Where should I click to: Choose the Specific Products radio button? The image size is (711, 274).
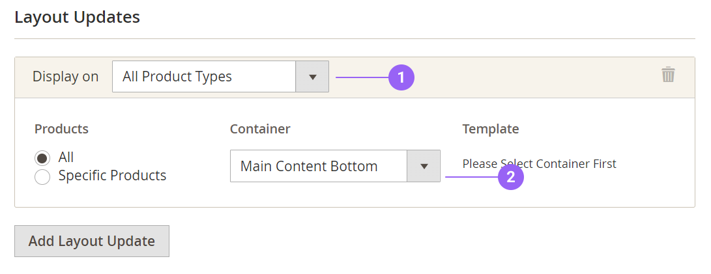pos(42,177)
